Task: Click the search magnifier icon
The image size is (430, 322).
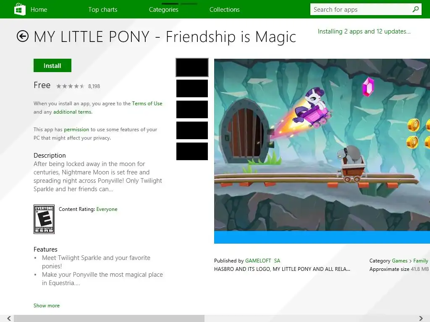Action: 415,9
